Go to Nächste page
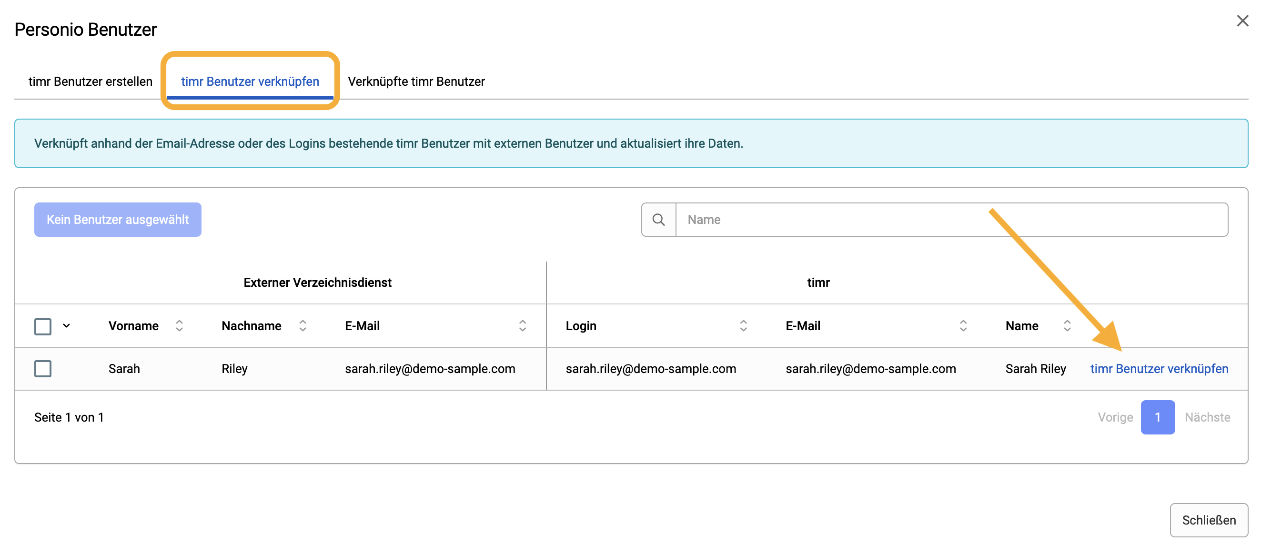The height and width of the screenshot is (545, 1261). [1207, 417]
